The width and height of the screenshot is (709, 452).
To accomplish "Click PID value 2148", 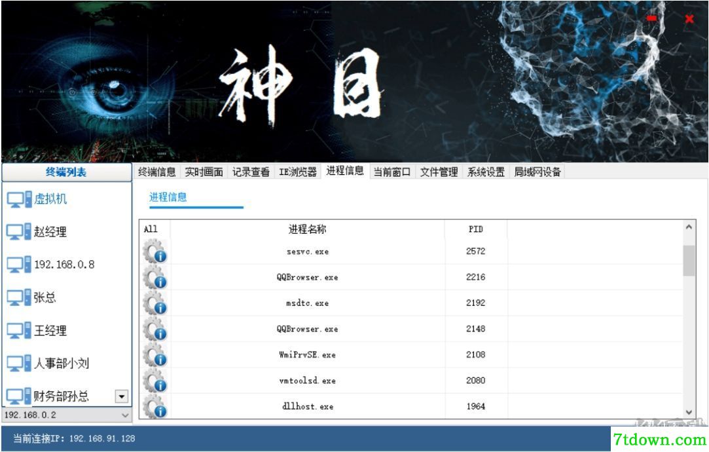I will (476, 329).
